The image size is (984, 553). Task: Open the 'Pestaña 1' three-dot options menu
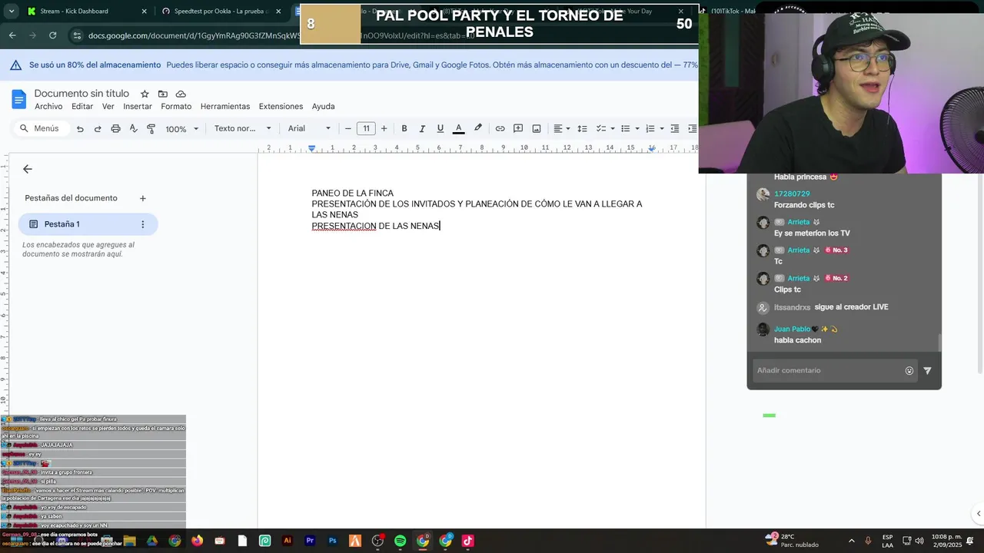click(142, 224)
